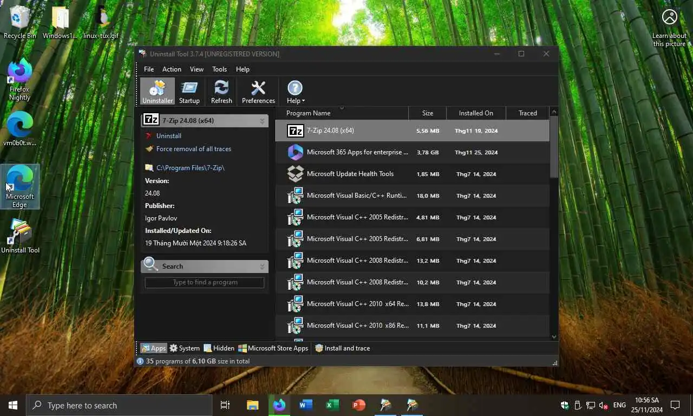Click the list scrollbar down arrow
This screenshot has width=693, height=416.
tap(554, 337)
